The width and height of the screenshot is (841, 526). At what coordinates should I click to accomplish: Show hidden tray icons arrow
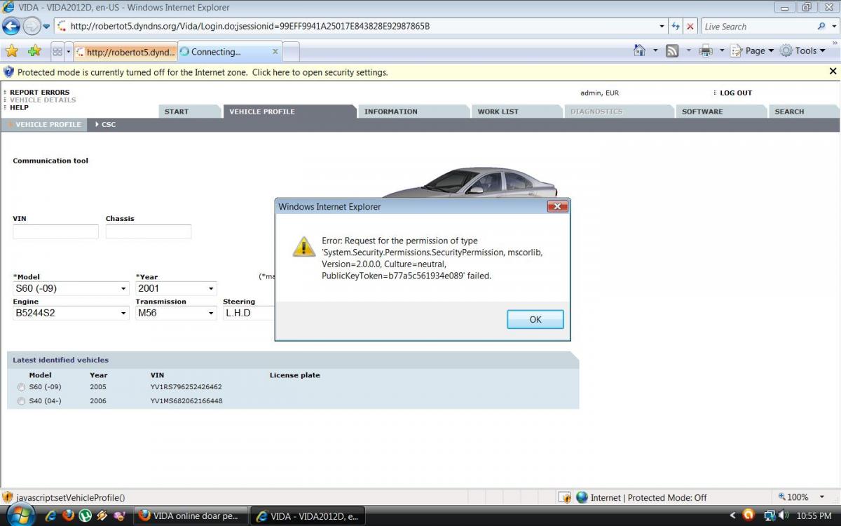733,515
